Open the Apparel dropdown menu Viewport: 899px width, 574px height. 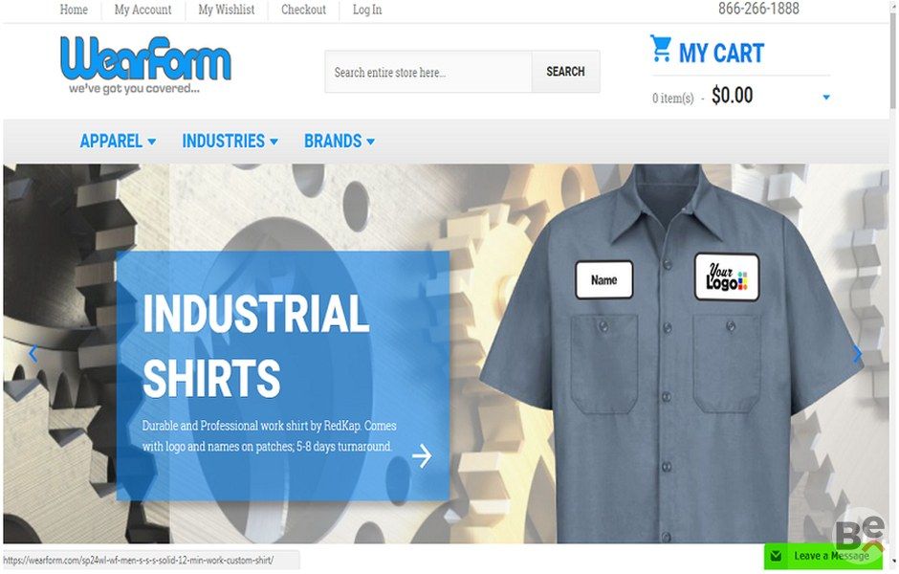click(118, 141)
